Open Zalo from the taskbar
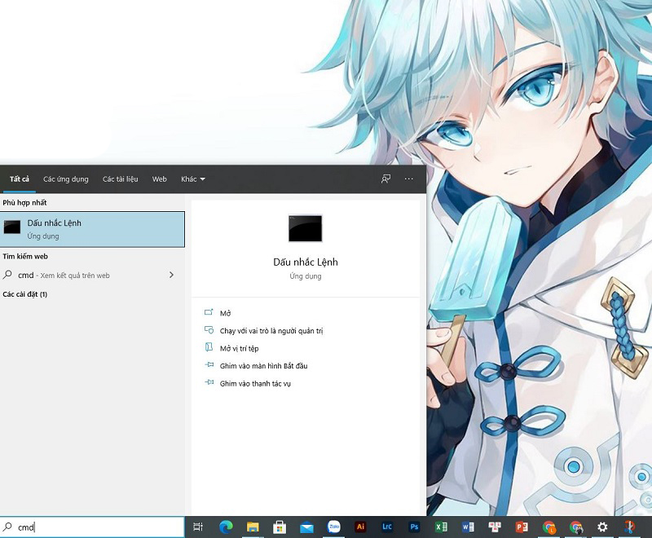This screenshot has width=652, height=538. click(333, 527)
